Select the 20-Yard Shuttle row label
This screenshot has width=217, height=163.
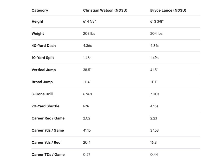click(x=46, y=106)
